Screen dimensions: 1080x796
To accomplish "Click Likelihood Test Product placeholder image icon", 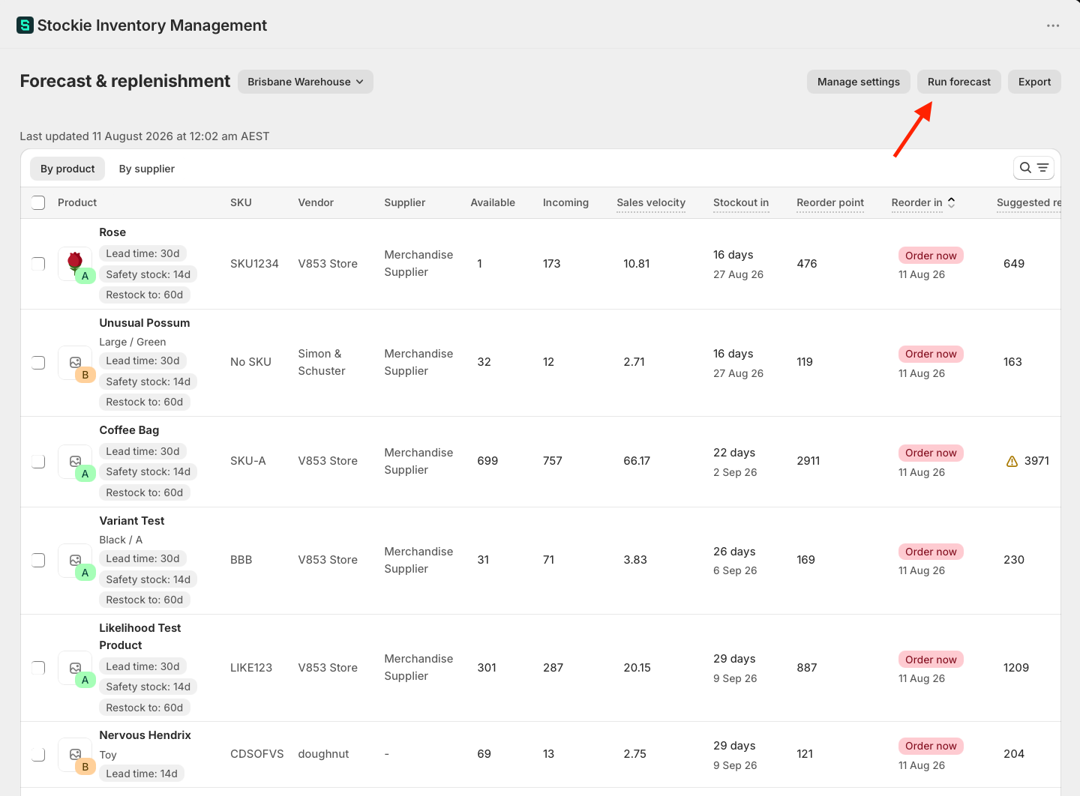I will (x=75, y=667).
